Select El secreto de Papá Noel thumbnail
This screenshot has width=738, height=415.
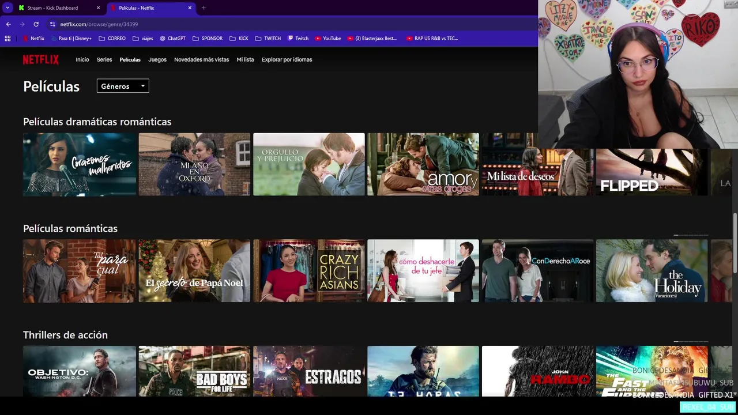194,271
